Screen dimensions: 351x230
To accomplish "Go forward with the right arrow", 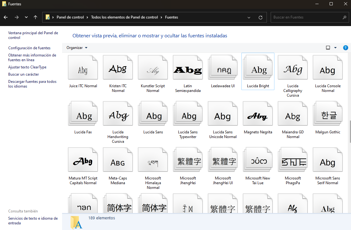I will click(x=17, y=17).
